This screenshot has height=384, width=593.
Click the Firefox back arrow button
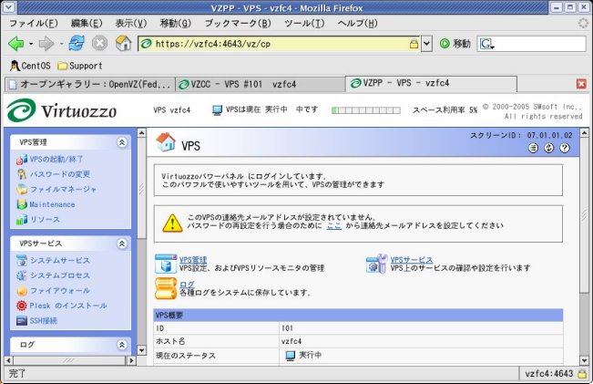pos(15,44)
